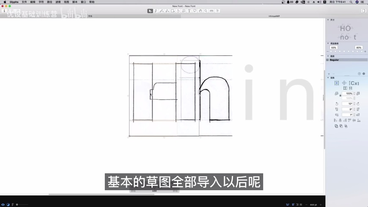Open the 帮助 menu
Image resolution: width=368 pixels, height=207 pixels.
coord(92,2)
